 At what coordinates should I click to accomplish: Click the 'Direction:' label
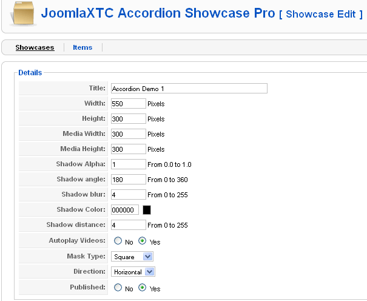(x=89, y=271)
